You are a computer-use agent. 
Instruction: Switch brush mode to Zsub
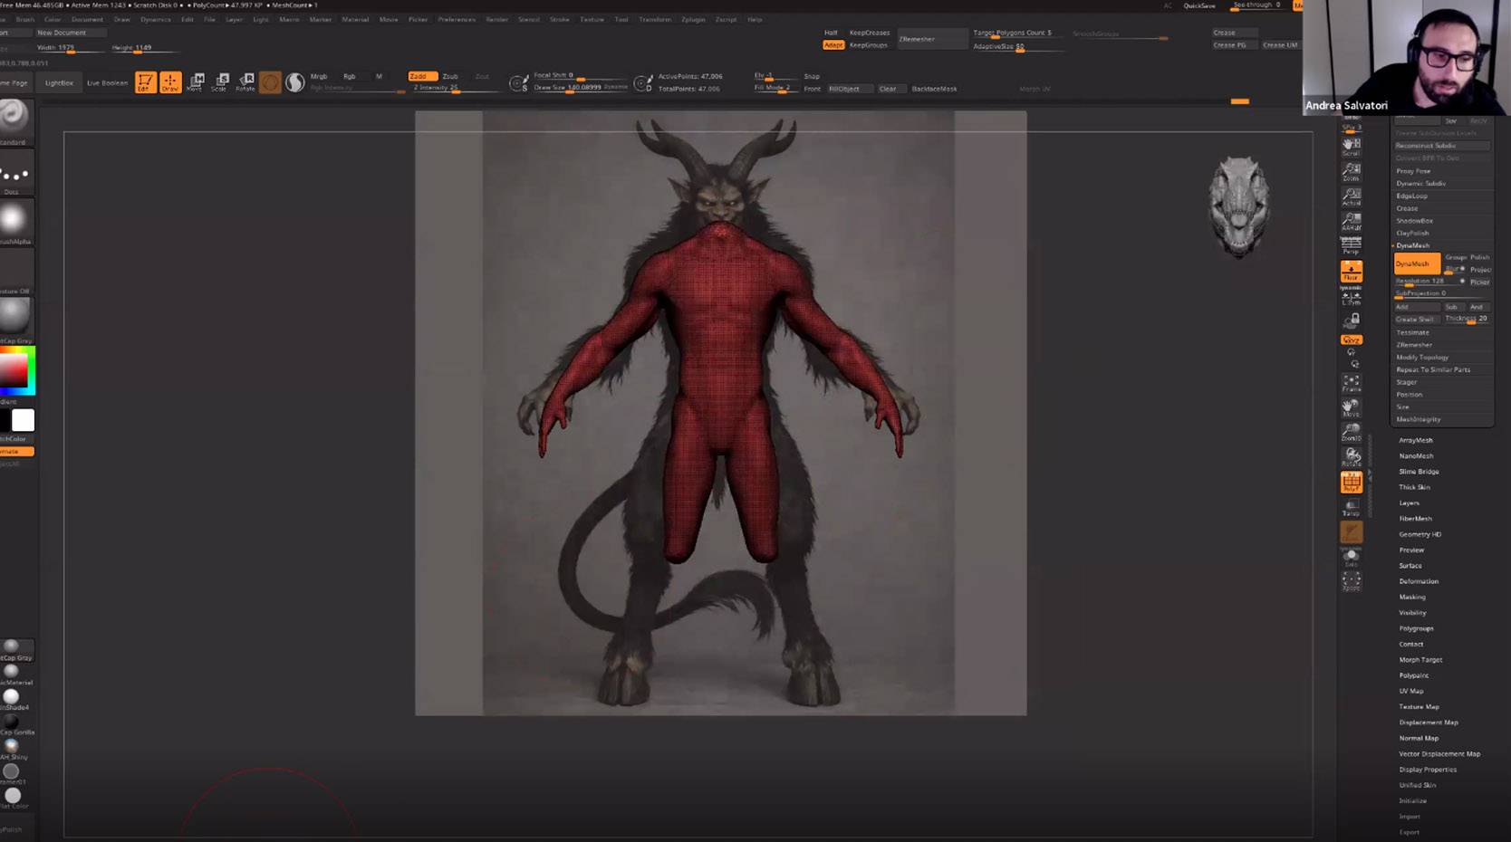pos(450,76)
